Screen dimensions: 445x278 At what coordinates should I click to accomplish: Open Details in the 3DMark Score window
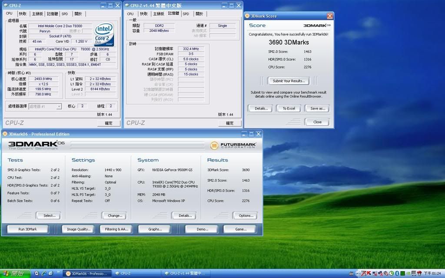(x=261, y=108)
